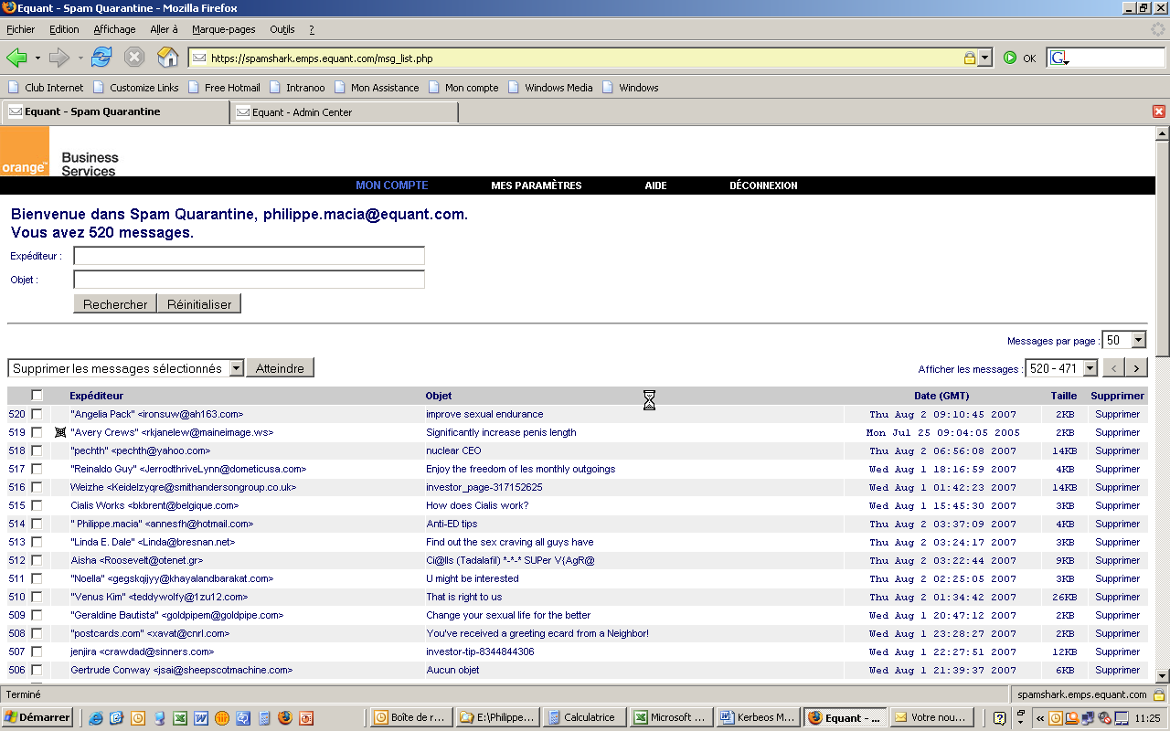1170x731 pixels.
Task: Launch Firefox from quick launch bar
Action: tap(284, 717)
